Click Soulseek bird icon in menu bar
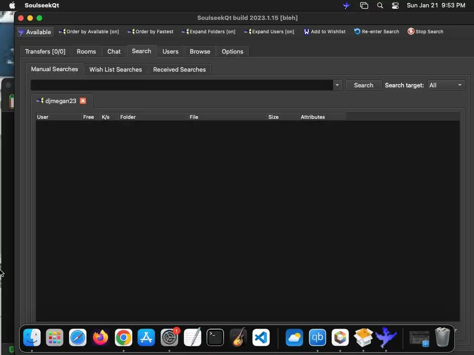 pos(346,6)
